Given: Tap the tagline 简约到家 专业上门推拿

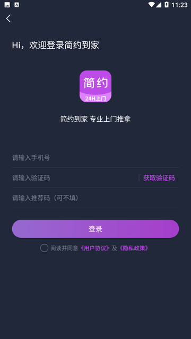Looking at the screenshot, I should pos(95,119).
